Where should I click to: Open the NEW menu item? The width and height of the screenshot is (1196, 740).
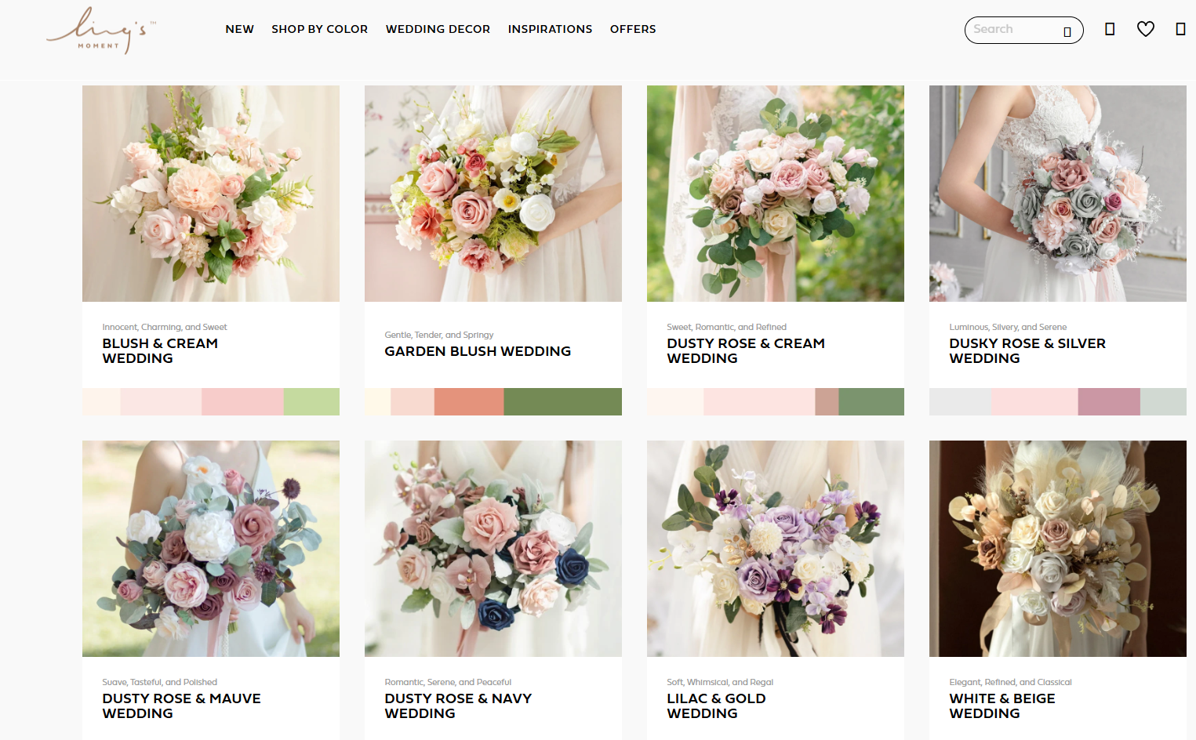(x=239, y=29)
